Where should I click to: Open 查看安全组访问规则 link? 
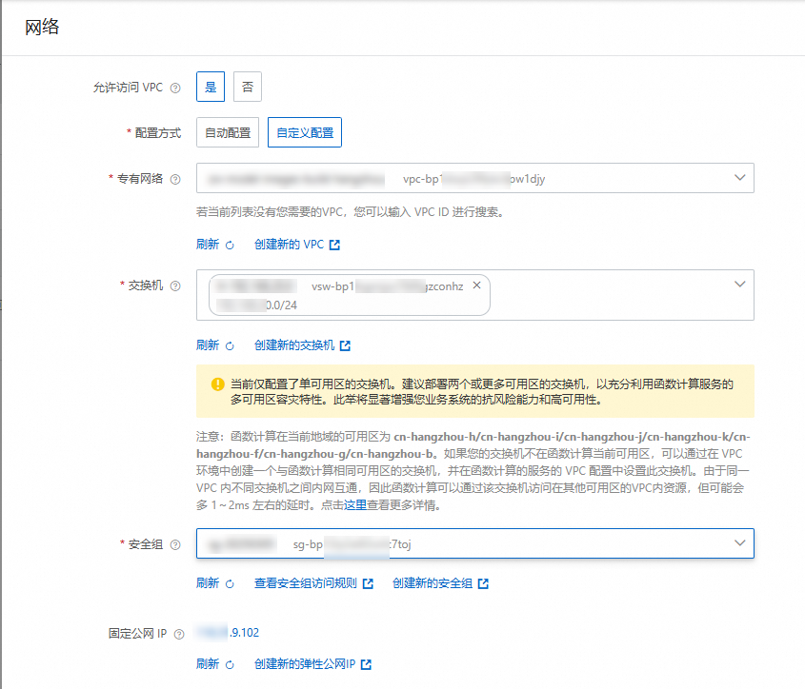click(x=306, y=582)
